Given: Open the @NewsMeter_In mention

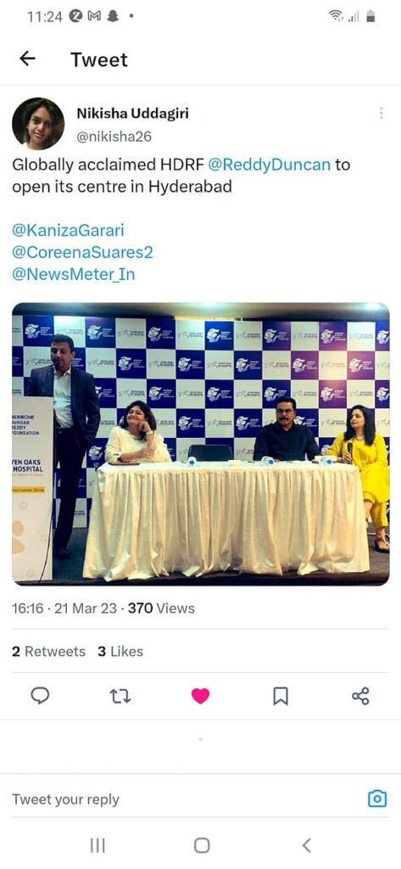Looking at the screenshot, I should pos(74,274).
